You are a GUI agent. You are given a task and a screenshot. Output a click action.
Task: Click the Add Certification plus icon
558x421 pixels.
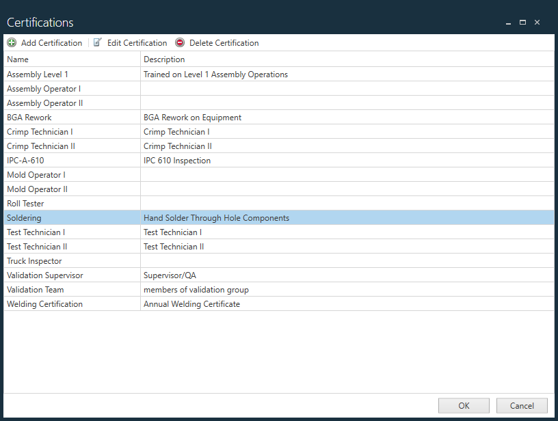11,42
